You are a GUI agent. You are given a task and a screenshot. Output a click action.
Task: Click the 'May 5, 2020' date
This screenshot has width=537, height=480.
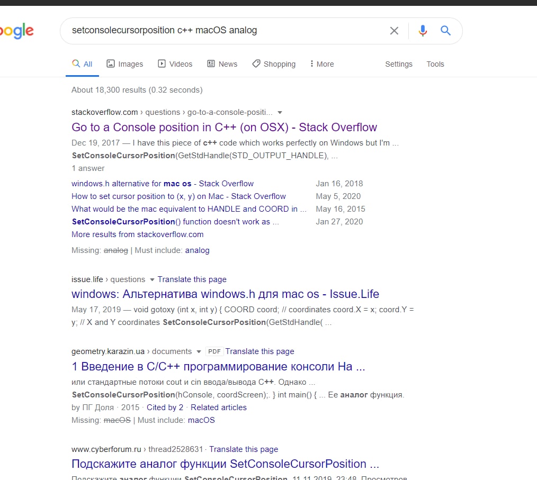pos(338,196)
